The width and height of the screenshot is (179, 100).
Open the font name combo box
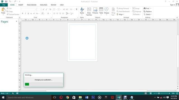coord(29,9)
